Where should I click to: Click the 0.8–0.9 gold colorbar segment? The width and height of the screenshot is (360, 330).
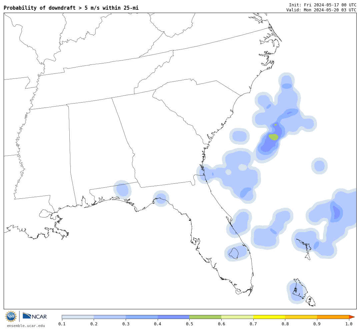point(301,317)
